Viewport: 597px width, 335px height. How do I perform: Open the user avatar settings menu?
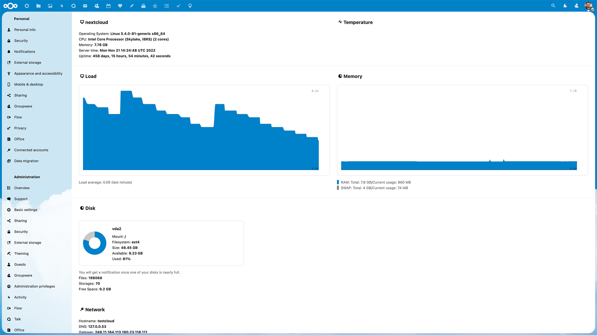[589, 6]
